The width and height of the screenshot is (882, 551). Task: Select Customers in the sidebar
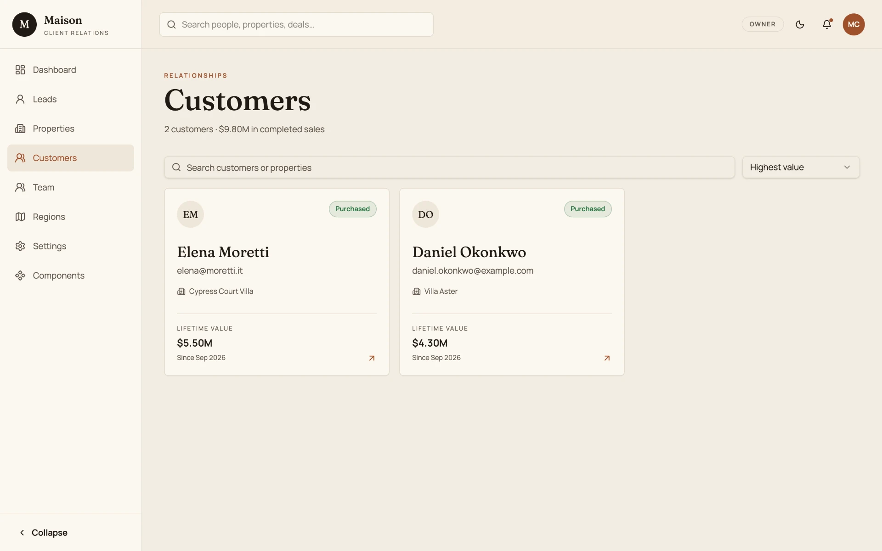[71, 158]
